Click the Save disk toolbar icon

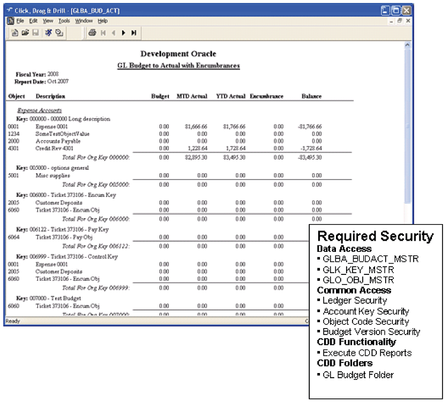[36, 33]
